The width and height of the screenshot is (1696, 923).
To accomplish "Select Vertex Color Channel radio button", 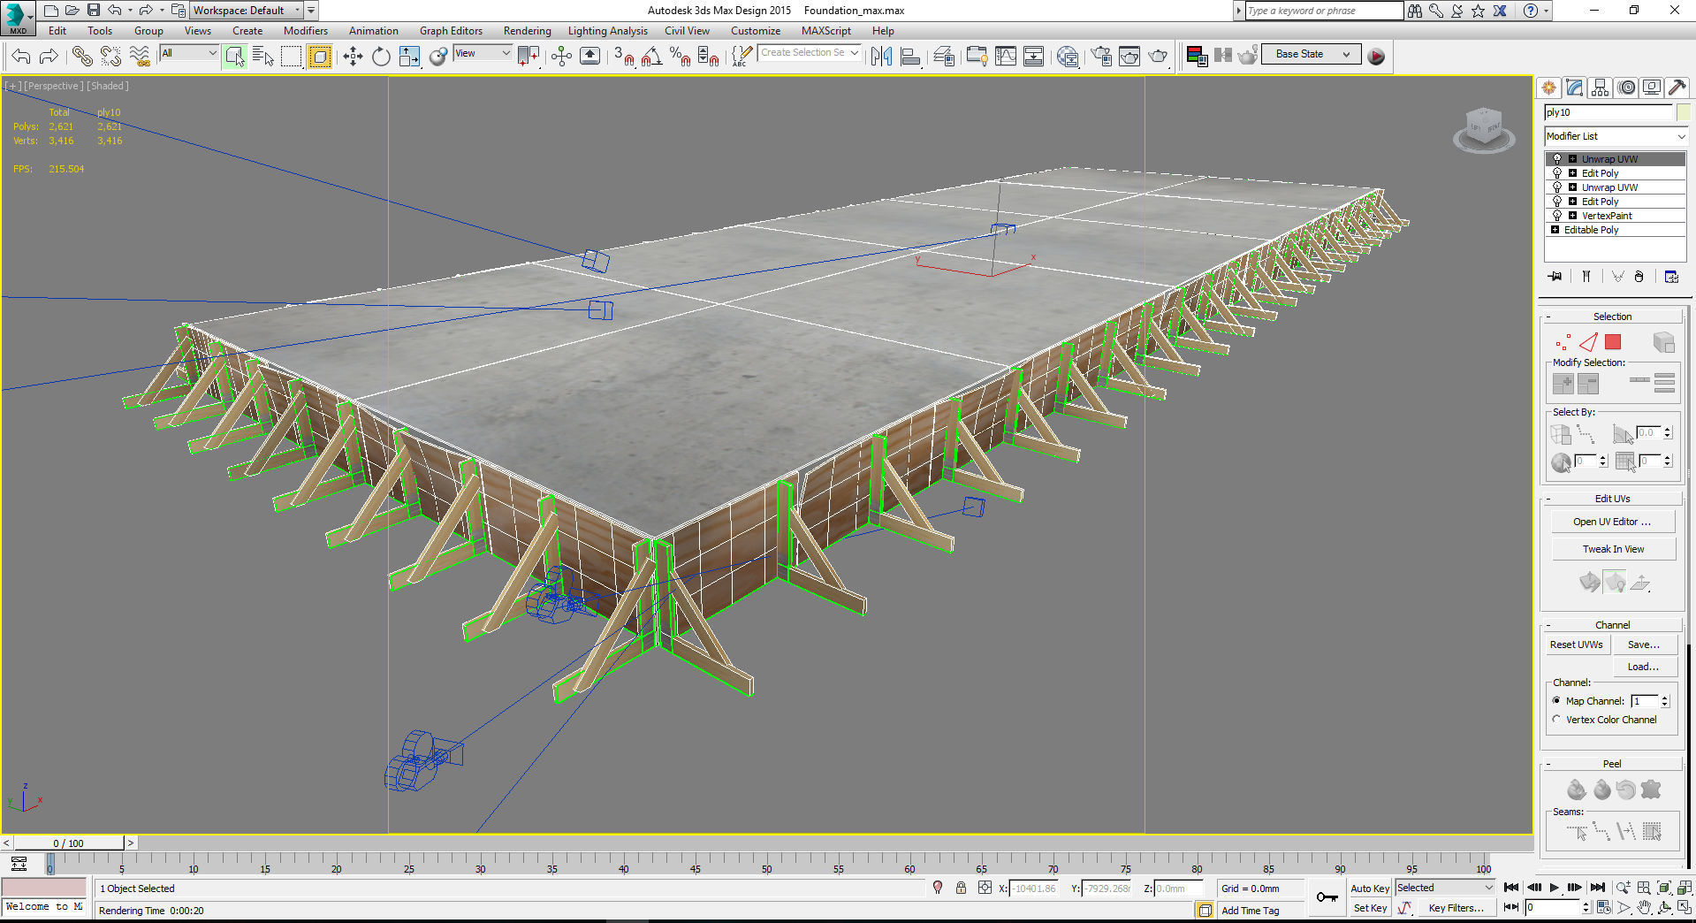I will click(x=1556, y=719).
